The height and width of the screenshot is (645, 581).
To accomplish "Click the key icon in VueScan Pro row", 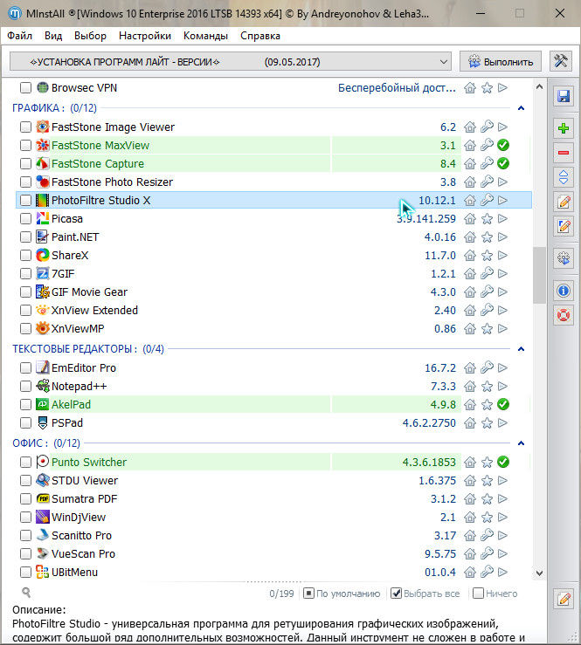I will pyautogui.click(x=488, y=553).
